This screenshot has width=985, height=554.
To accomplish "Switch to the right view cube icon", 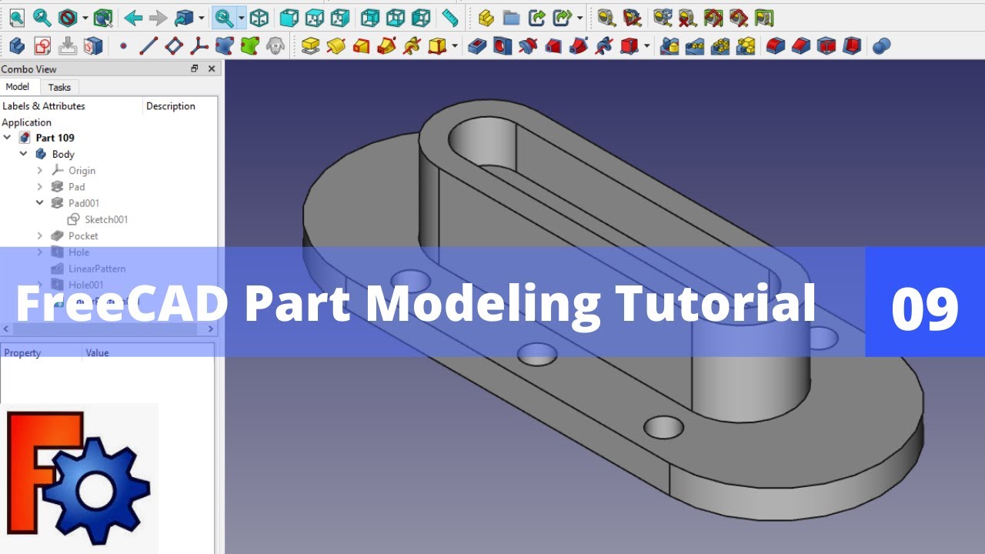I will [339, 17].
